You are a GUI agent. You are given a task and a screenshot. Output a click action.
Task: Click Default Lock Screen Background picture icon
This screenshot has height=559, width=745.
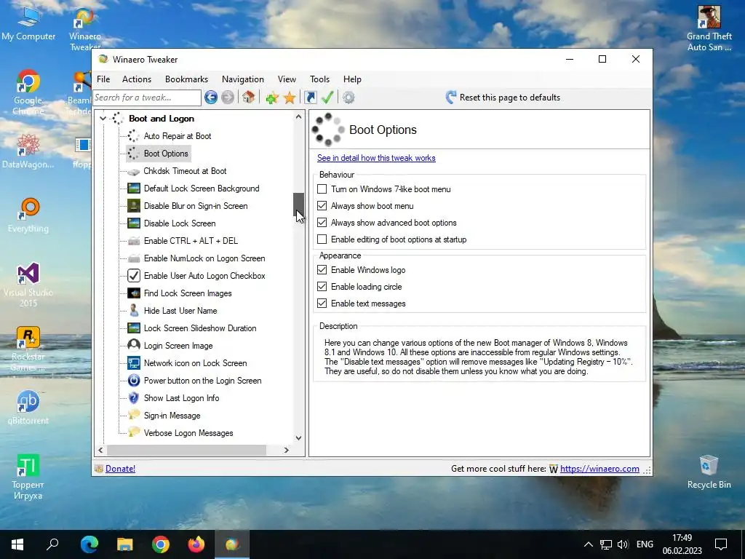(134, 189)
